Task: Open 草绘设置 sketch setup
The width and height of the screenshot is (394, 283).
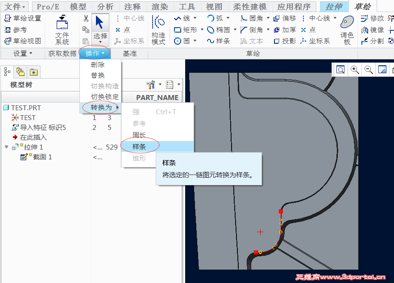Action: 23,18
